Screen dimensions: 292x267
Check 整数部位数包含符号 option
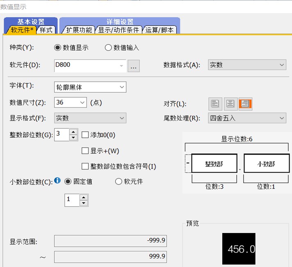pyautogui.click(x=85, y=166)
